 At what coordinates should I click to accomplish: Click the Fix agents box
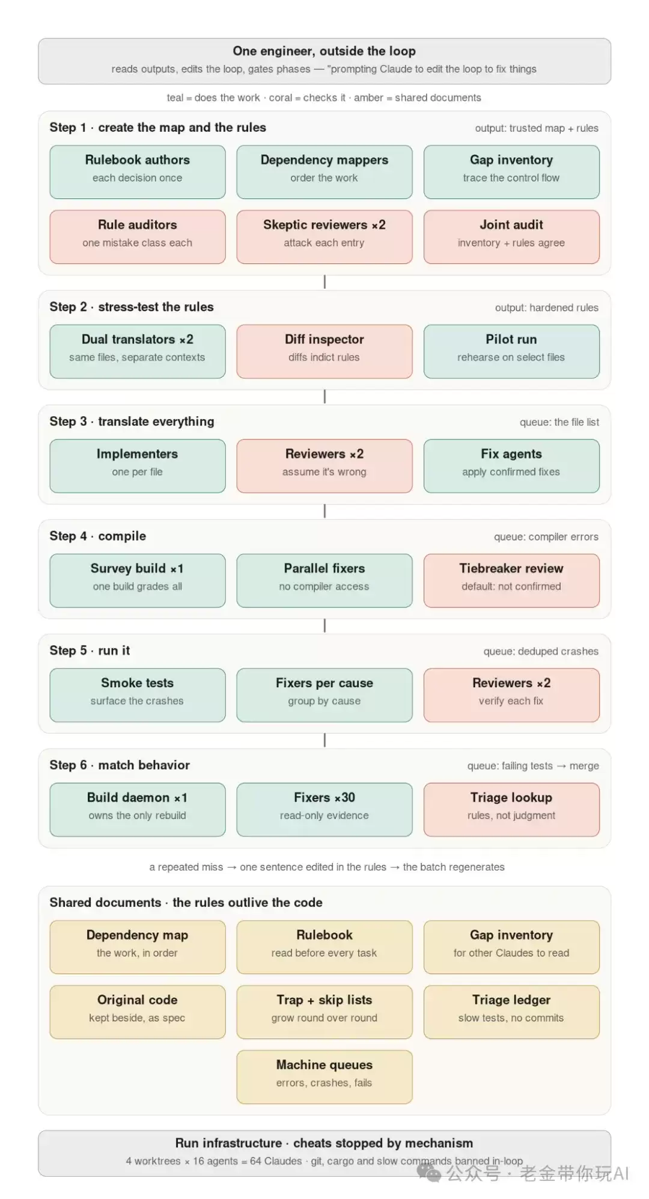[x=511, y=466]
